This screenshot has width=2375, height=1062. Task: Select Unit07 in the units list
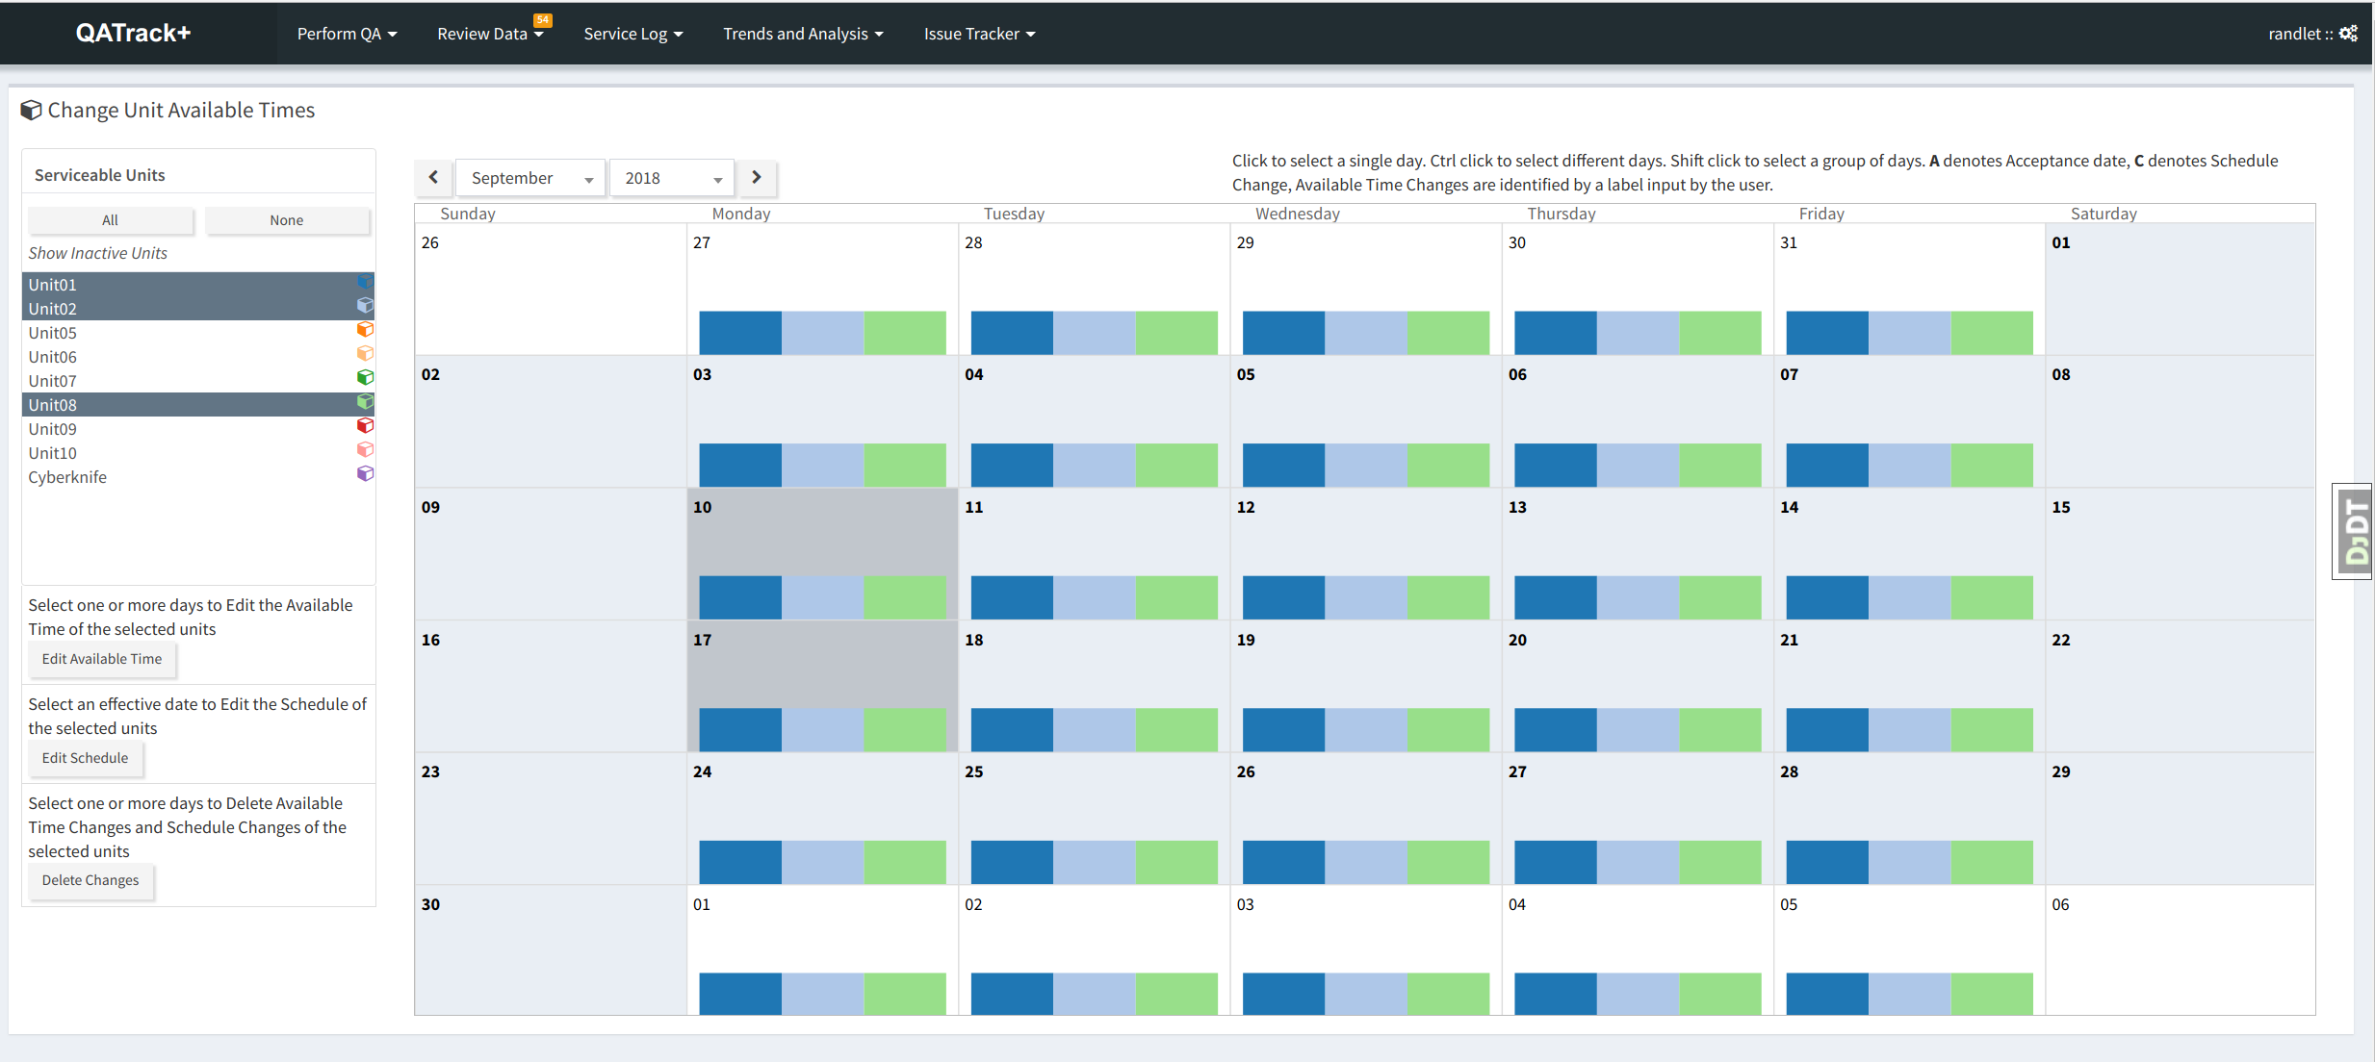pyautogui.click(x=198, y=381)
